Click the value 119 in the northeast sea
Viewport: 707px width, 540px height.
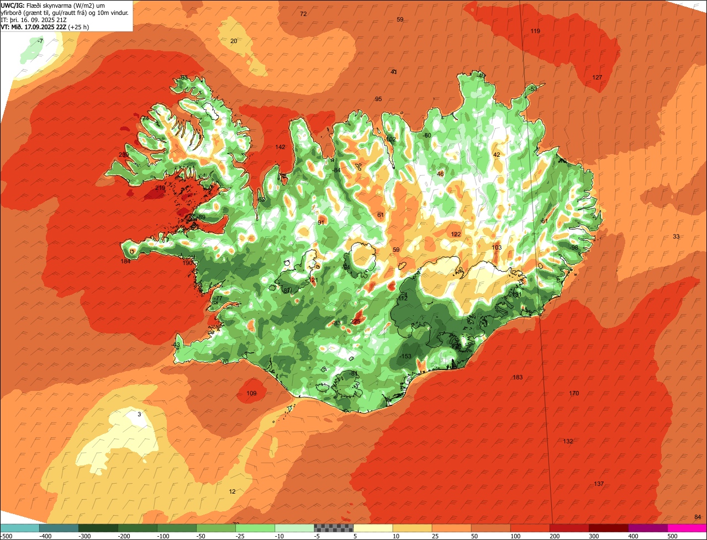click(535, 31)
